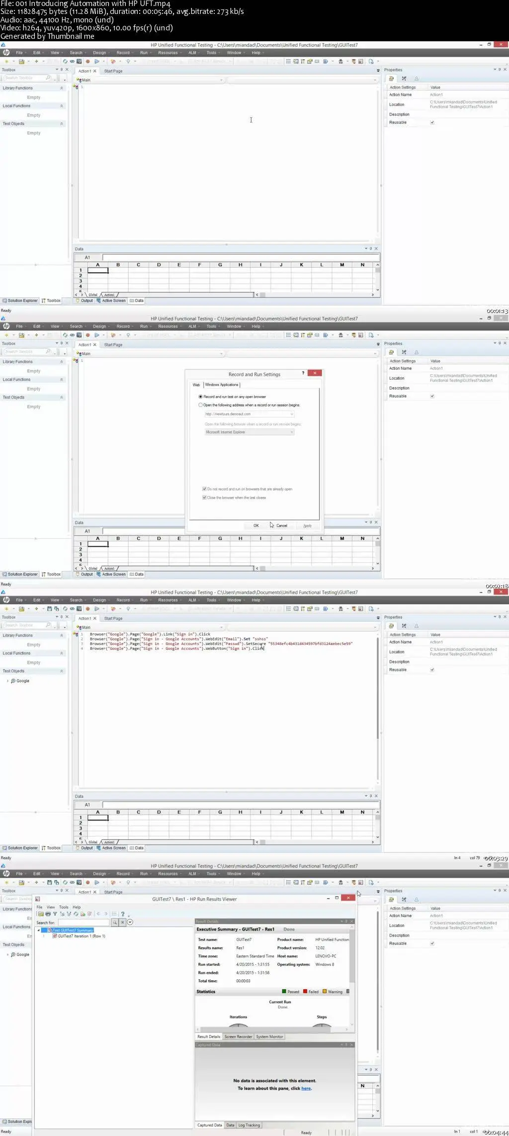Click the HP logo in the first frame's menu bar

[6, 52]
